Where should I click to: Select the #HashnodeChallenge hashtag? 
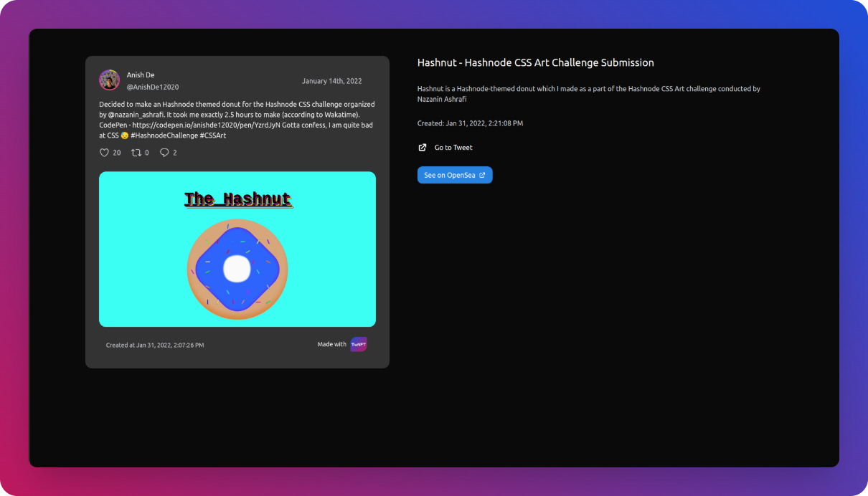click(164, 135)
